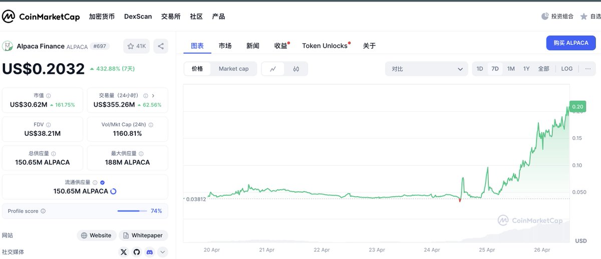Toggle LOG scale on chart
This screenshot has height=259, width=601.
tap(566, 69)
